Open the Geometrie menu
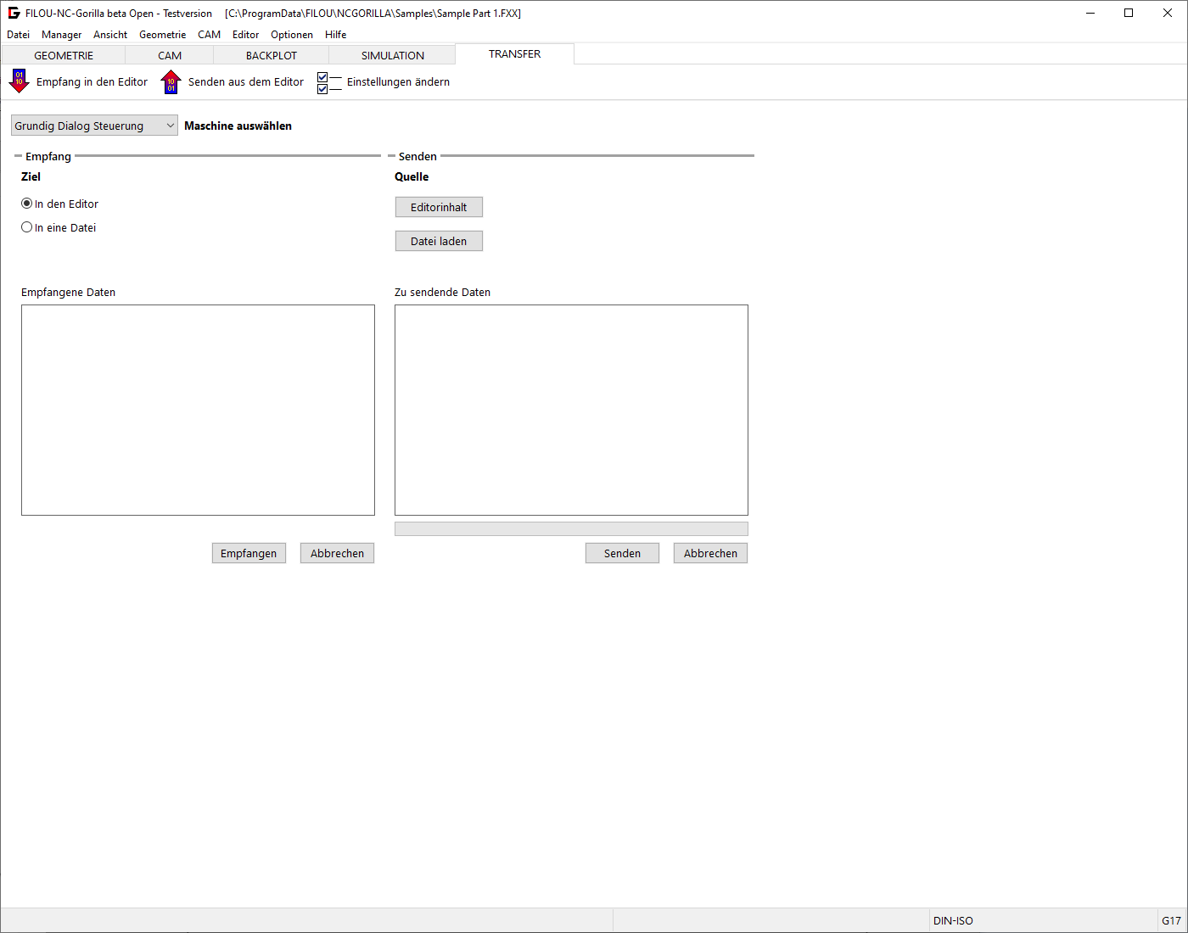1188x933 pixels. [x=162, y=35]
